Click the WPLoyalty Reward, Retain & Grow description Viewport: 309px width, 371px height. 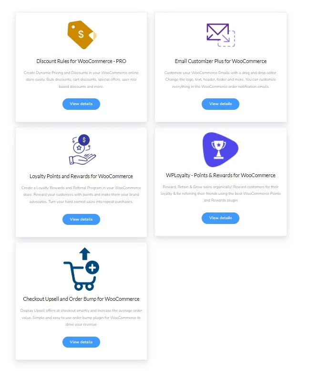[221, 193]
